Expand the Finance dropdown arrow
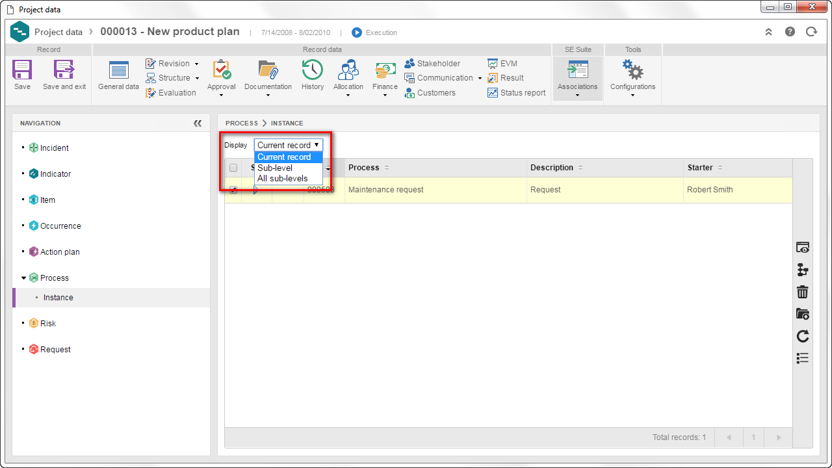 pos(385,96)
